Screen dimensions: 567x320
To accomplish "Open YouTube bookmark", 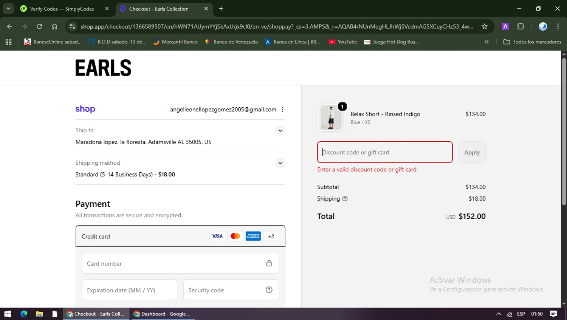I will (343, 42).
